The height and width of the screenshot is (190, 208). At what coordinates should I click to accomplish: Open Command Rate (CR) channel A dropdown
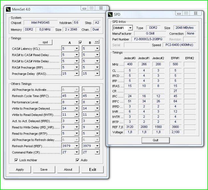click(77, 152)
